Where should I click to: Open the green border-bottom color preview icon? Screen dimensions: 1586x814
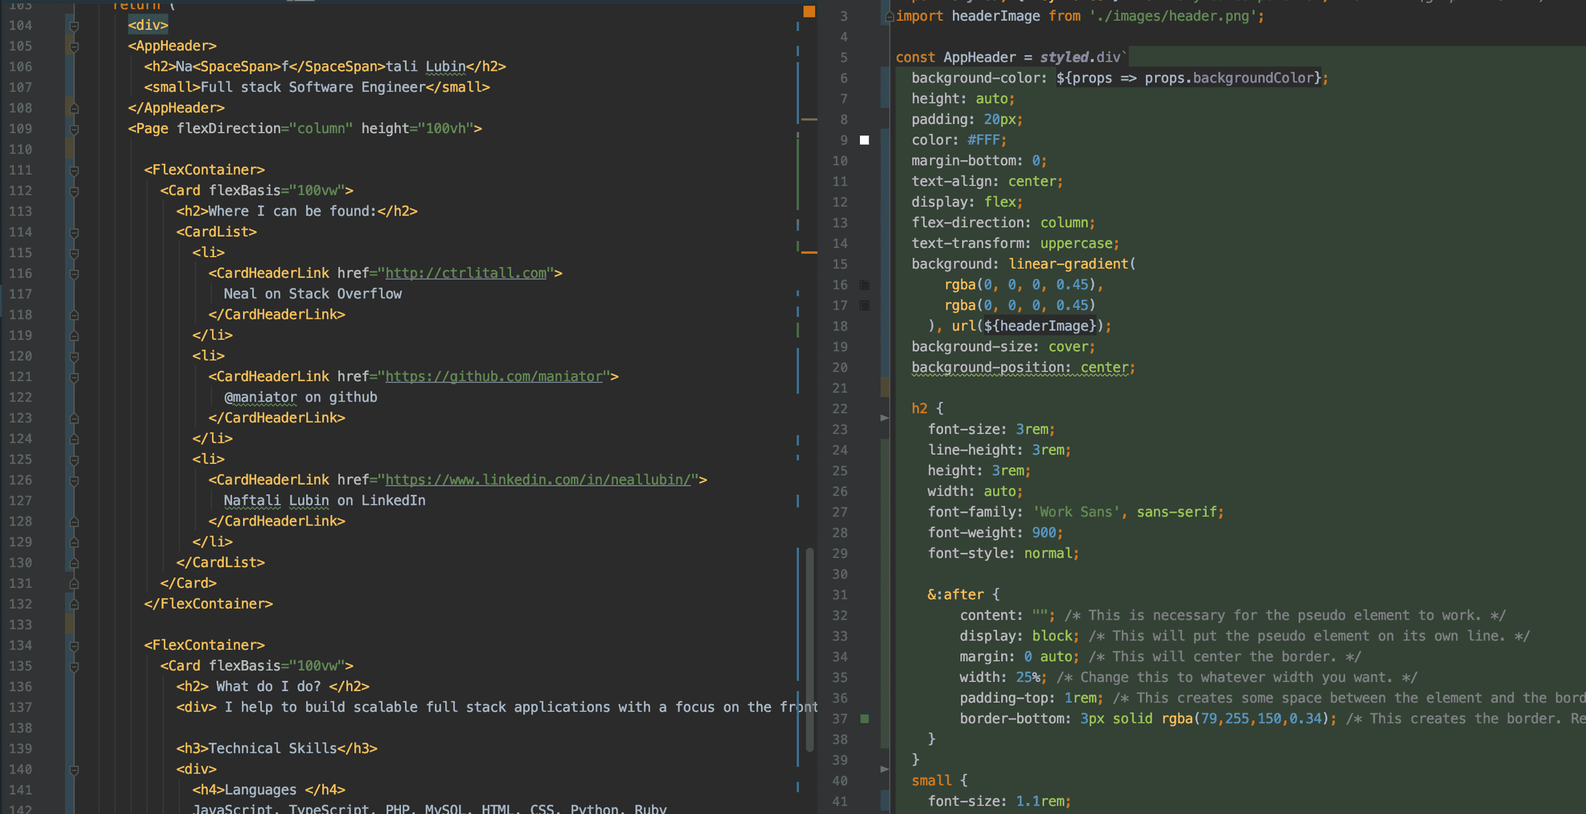point(864,719)
